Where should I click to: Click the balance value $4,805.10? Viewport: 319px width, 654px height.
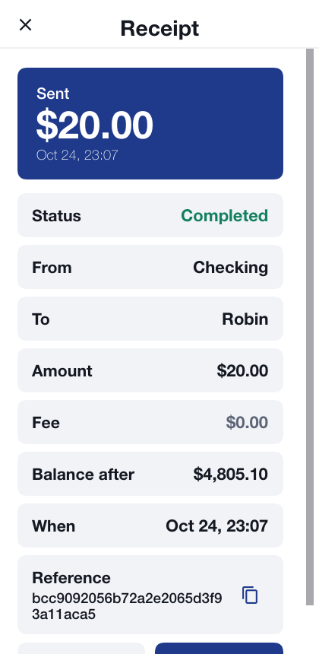[231, 475]
